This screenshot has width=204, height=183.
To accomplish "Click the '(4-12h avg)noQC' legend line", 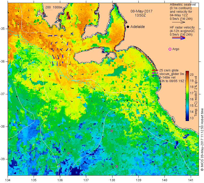I will tap(182, 31).
